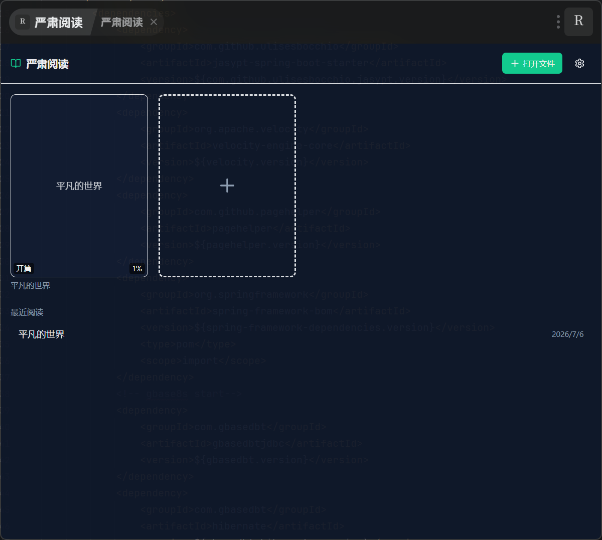Close the second 严肃阅读 tab
This screenshot has height=540, width=602.
click(x=154, y=22)
